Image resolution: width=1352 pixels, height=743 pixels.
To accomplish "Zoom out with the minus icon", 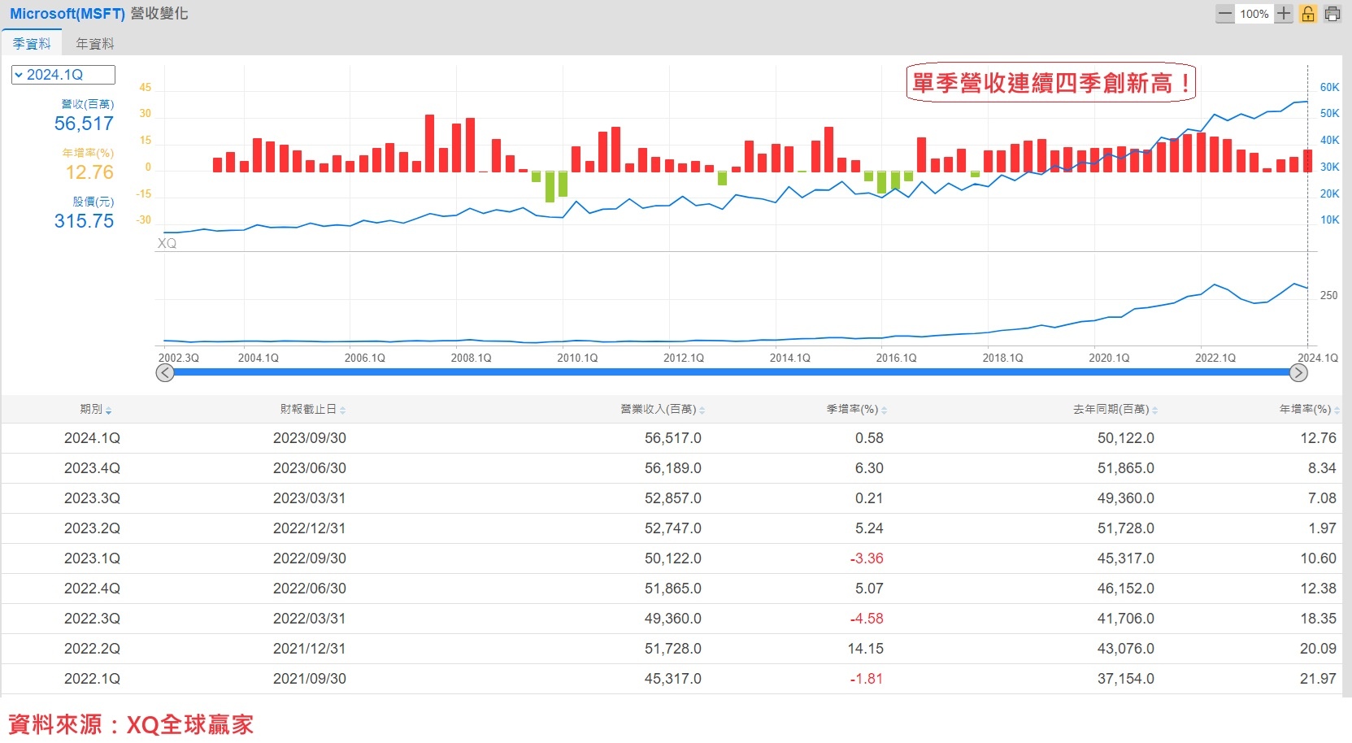I will [x=1225, y=14].
